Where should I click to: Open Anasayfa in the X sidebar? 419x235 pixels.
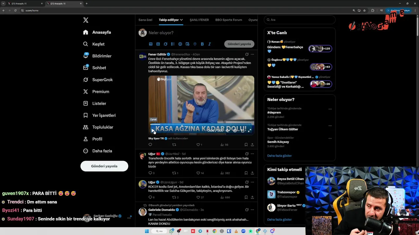click(97, 32)
